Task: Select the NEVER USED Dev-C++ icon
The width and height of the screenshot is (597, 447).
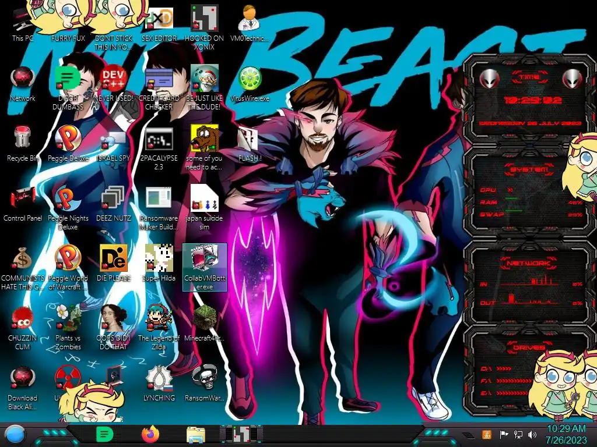Action: pos(114,84)
